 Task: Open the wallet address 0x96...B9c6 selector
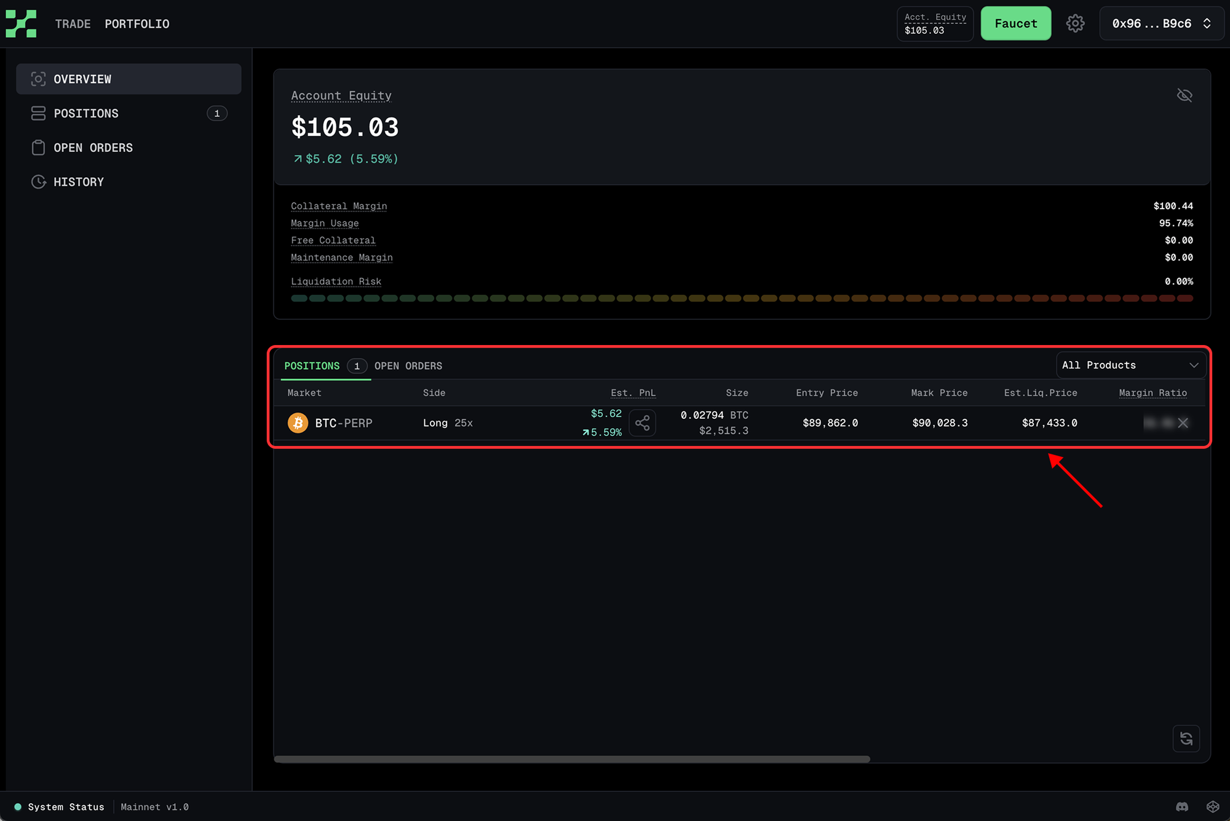(x=1161, y=23)
